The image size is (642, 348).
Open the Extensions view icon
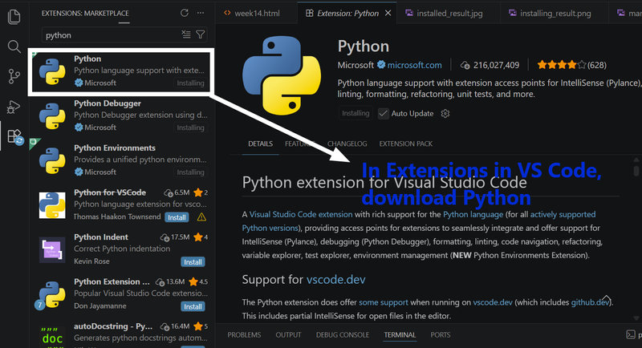[x=14, y=136]
